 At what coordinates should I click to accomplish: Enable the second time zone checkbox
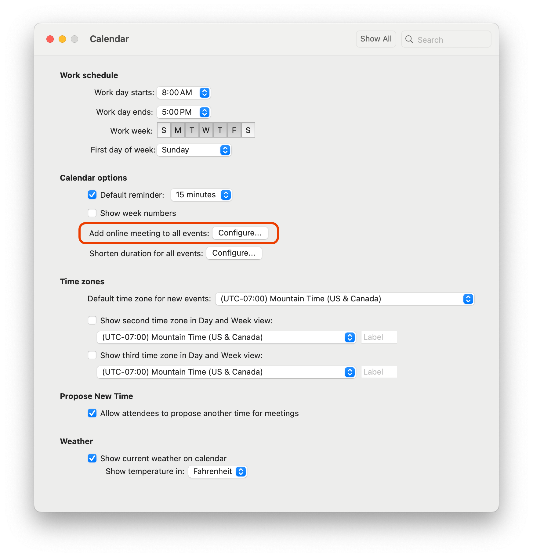[x=92, y=320]
